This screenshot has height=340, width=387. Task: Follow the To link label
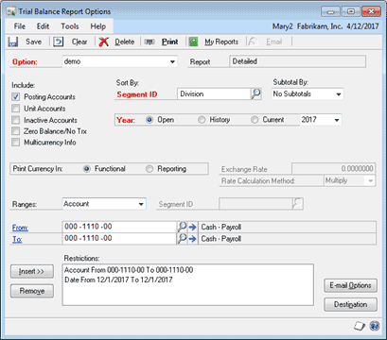(x=17, y=239)
